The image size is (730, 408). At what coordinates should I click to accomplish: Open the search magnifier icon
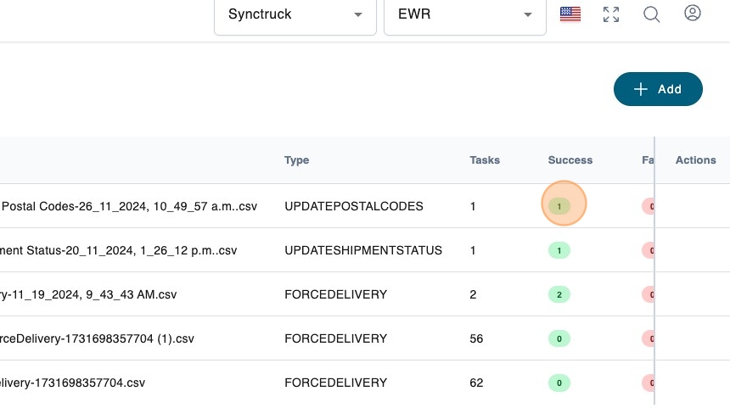pyautogui.click(x=651, y=14)
